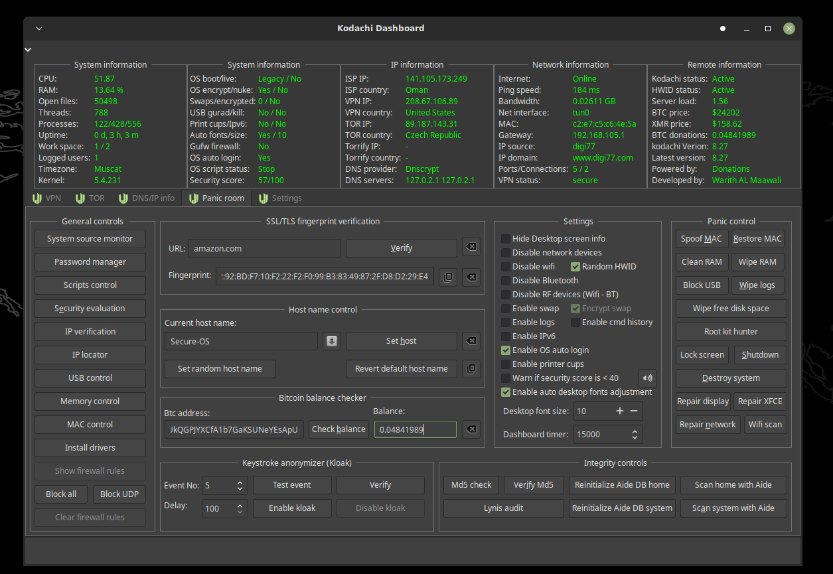Click Spoof MAC in Panic control

(702, 239)
